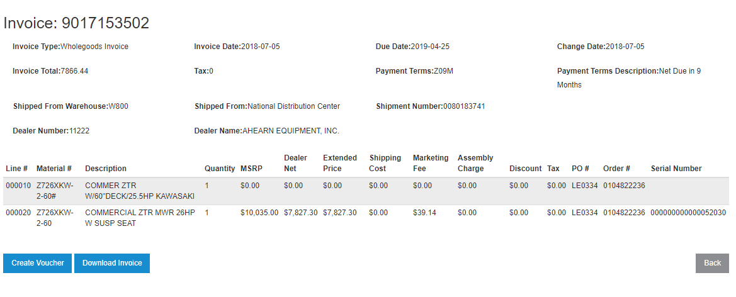Click the Discount column header
Viewport: 736px width, 297px height.
[525, 169]
